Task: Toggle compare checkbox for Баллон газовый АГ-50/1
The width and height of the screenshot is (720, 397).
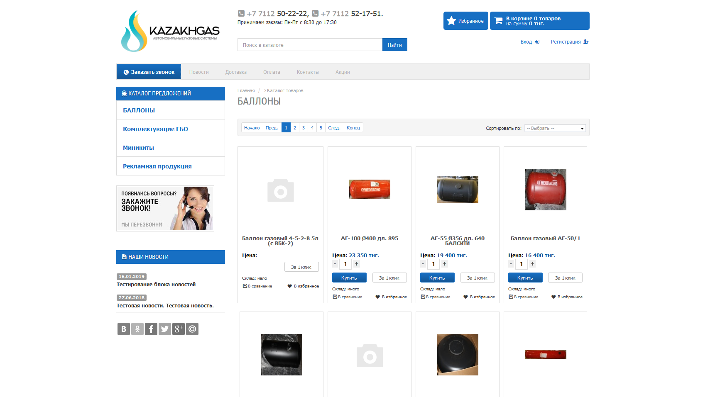Action: tap(511, 297)
